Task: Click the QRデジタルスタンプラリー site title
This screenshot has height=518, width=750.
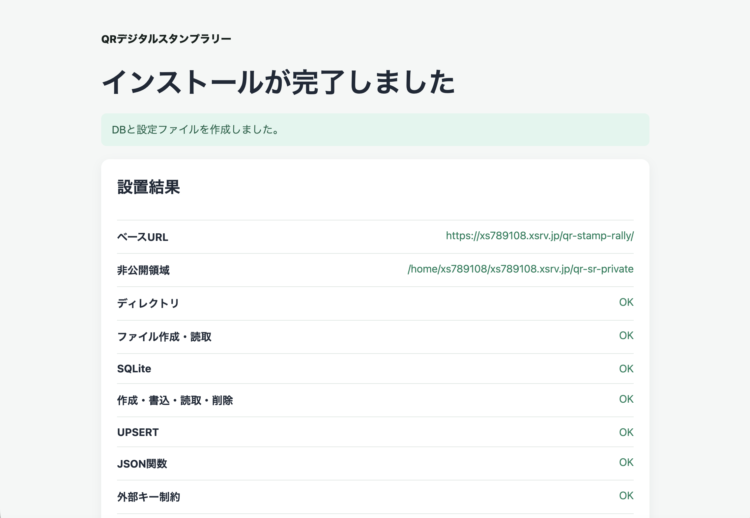Action: coord(166,39)
